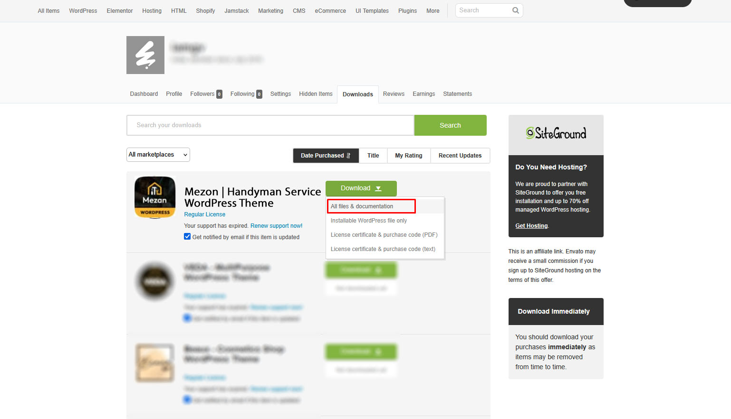
Task: Open the Mezon theme thumbnail icon
Action: [155, 197]
